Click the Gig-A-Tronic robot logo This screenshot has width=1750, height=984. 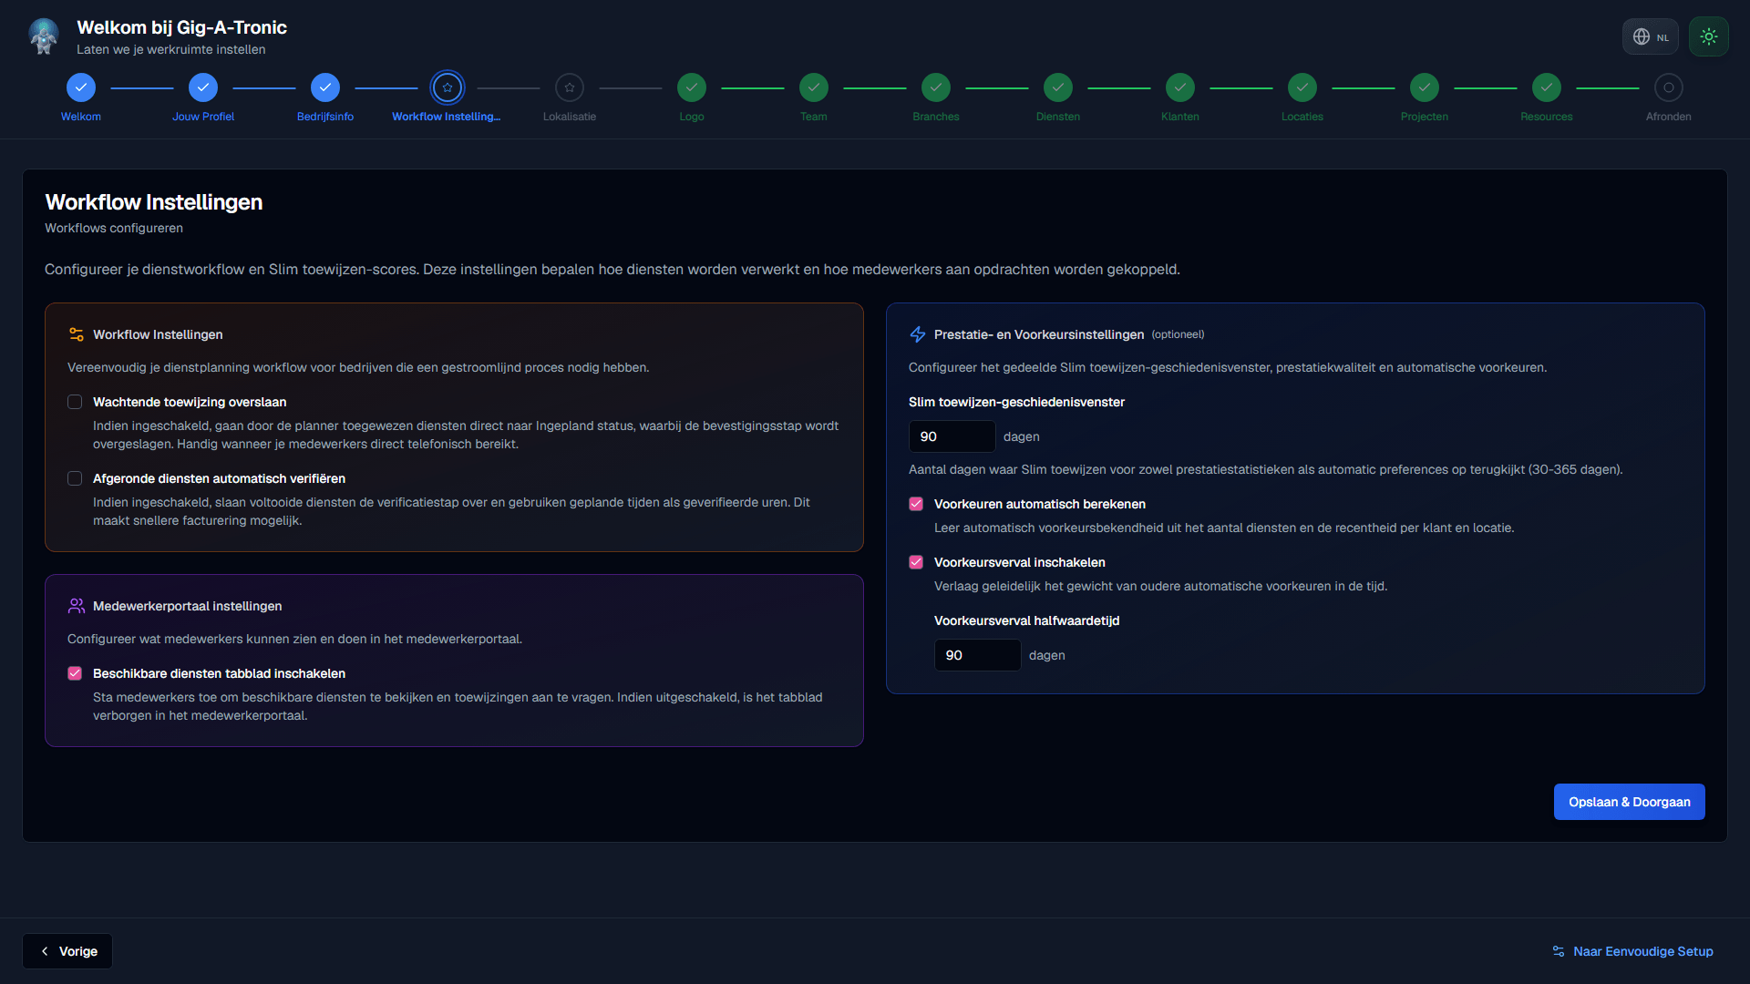[44, 36]
